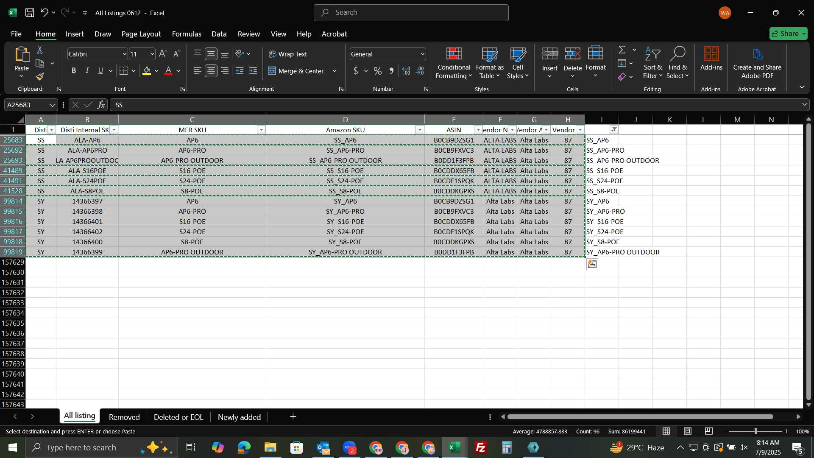This screenshot has height=458, width=814.
Task: Toggle Align Left
Action: 197,71
